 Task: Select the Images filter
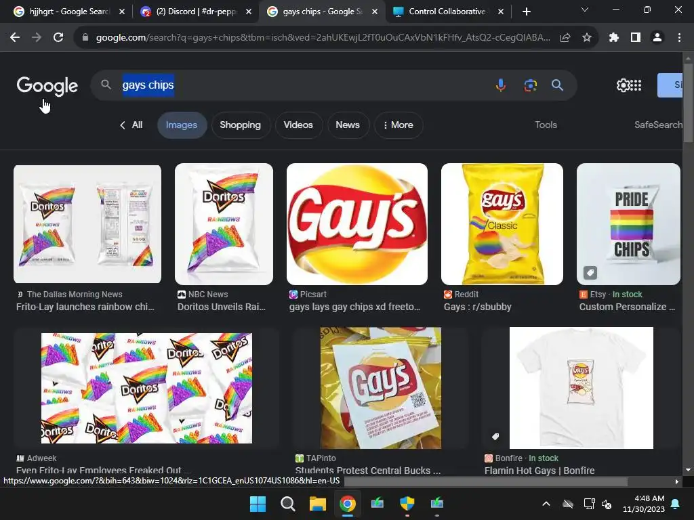pyautogui.click(x=182, y=125)
